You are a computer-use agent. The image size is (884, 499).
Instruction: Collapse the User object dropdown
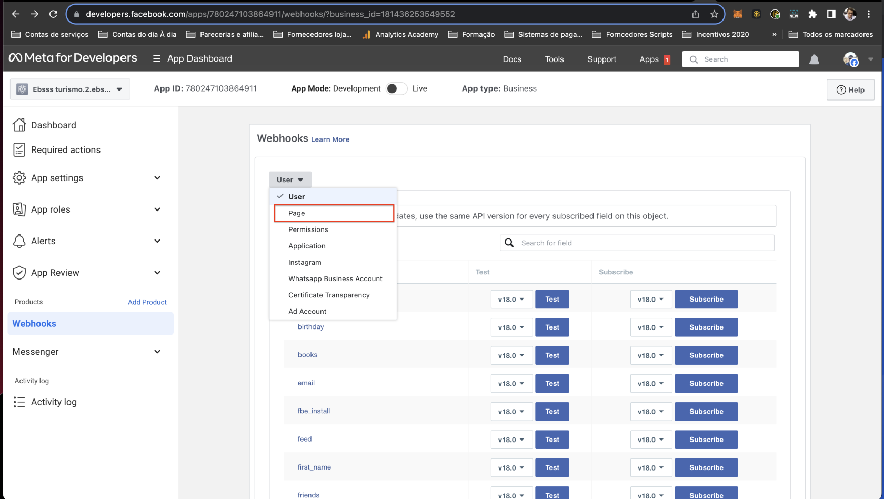click(290, 179)
